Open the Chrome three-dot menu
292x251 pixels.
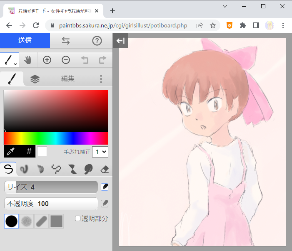(283, 25)
